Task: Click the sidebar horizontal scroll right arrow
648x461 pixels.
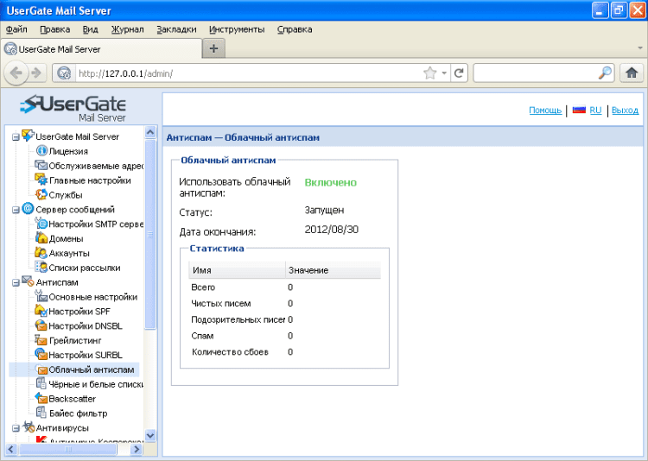Action: click(x=137, y=450)
